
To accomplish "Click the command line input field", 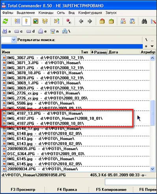I will point(131,182).
